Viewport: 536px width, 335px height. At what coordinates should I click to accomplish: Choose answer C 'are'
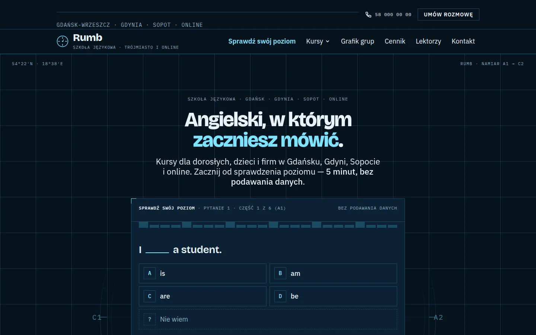click(202, 296)
